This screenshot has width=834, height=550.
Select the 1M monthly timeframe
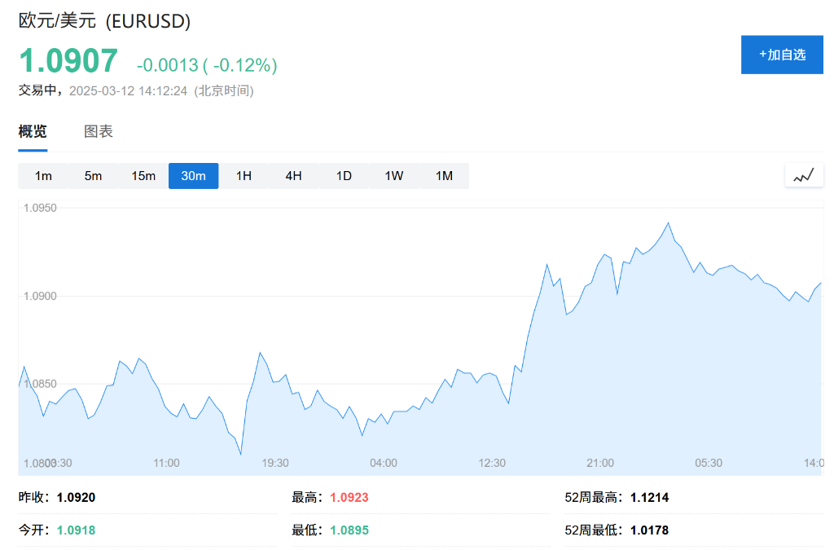pyautogui.click(x=444, y=176)
